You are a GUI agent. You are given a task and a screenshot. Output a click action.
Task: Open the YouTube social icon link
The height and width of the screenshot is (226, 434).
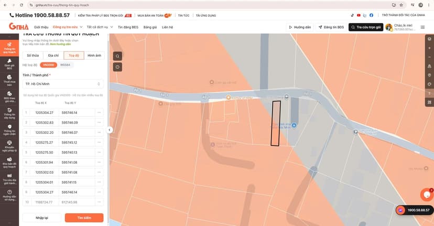tap(359, 15)
